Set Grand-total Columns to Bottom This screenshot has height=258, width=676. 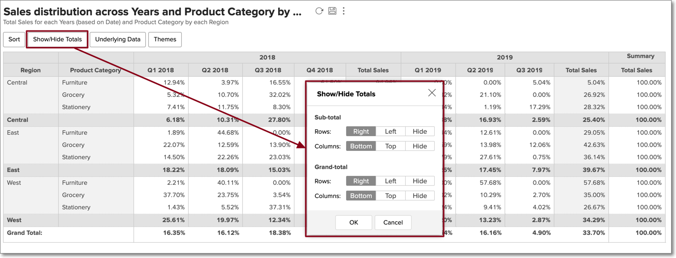[361, 196]
